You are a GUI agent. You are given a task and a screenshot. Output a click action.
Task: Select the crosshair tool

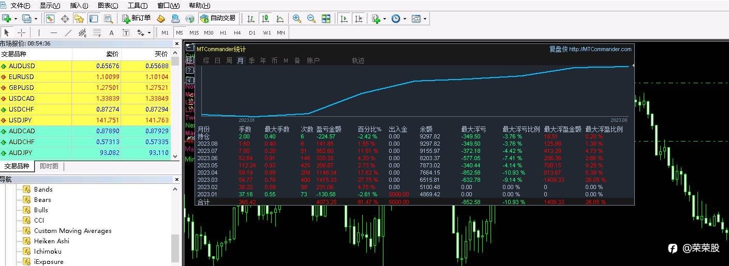21,33
